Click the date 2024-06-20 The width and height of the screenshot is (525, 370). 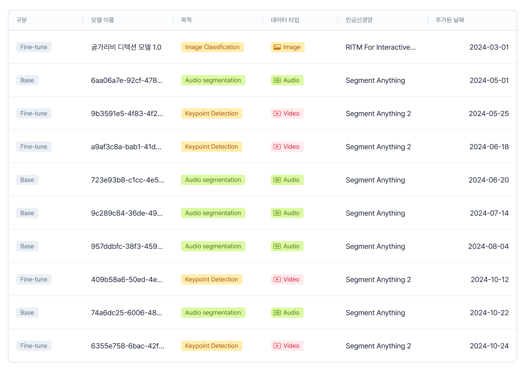click(x=488, y=180)
